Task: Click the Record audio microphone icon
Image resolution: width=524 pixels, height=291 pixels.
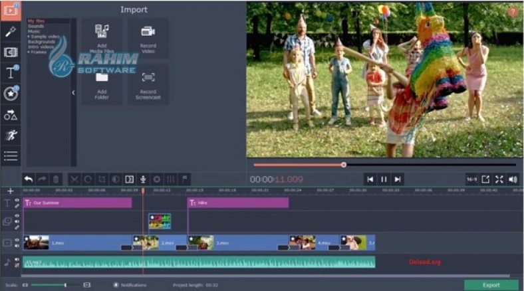Action: (x=142, y=179)
